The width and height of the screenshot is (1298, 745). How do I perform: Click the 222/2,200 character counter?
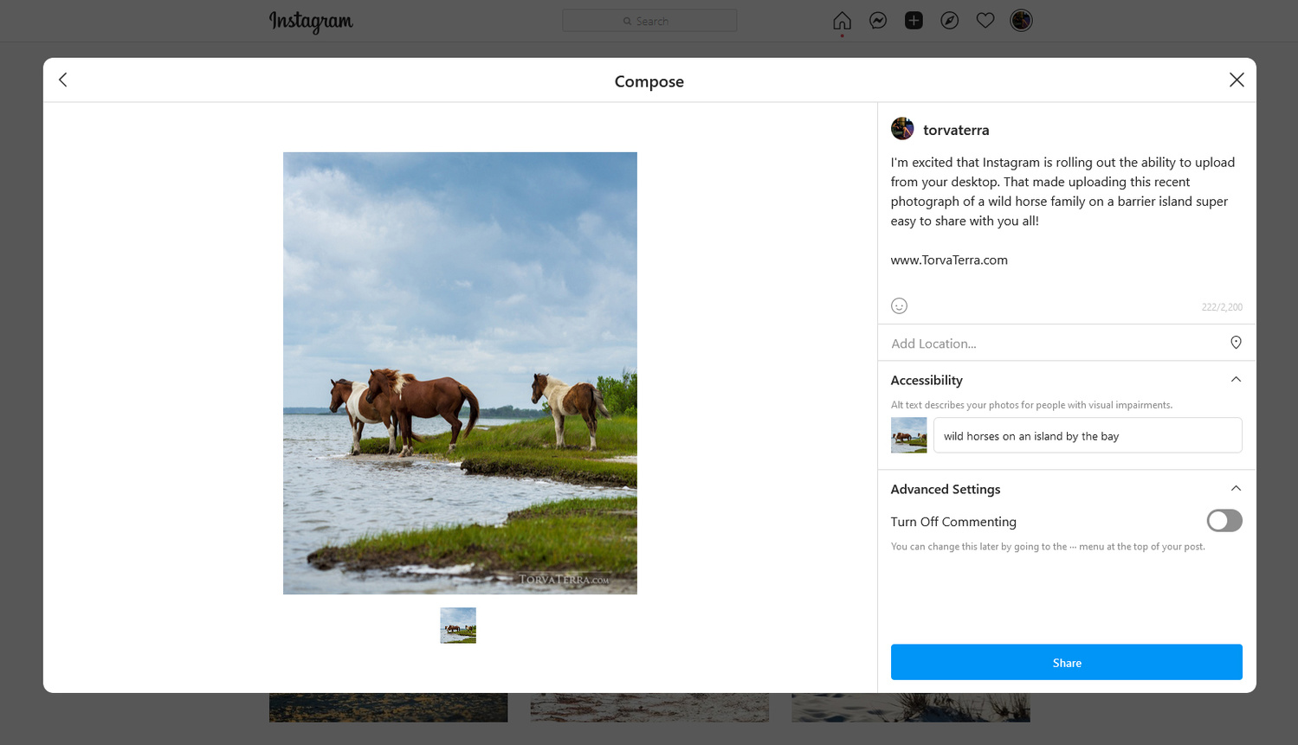click(1222, 307)
